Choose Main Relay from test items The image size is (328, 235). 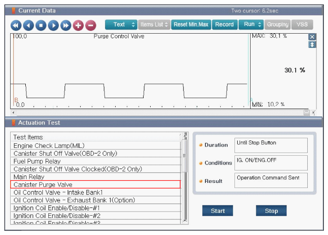[x=29, y=177]
